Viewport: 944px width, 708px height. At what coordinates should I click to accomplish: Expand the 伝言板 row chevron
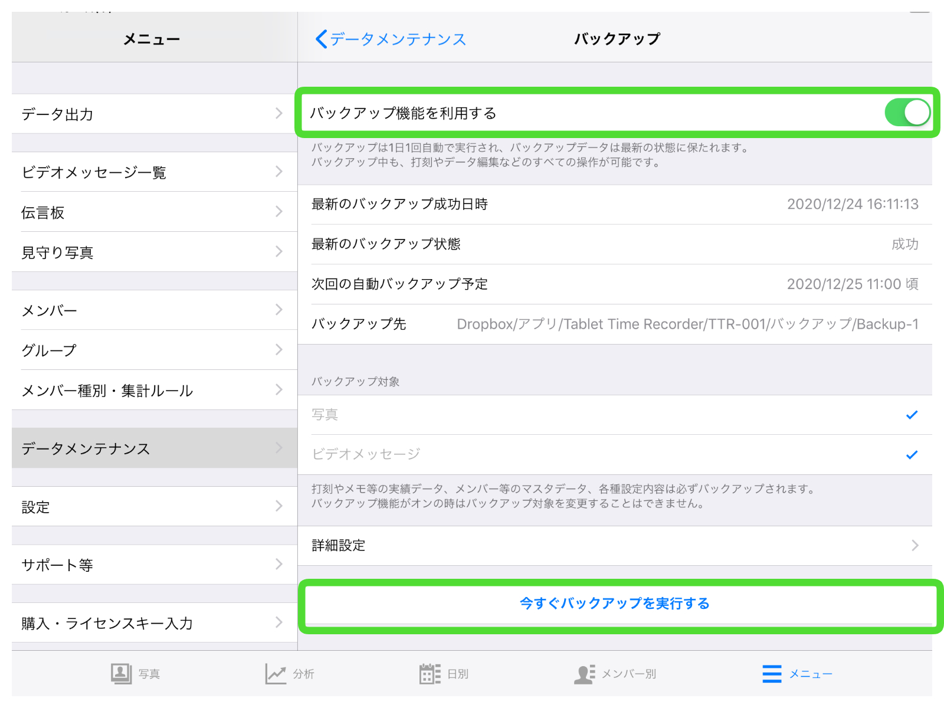pos(279,212)
